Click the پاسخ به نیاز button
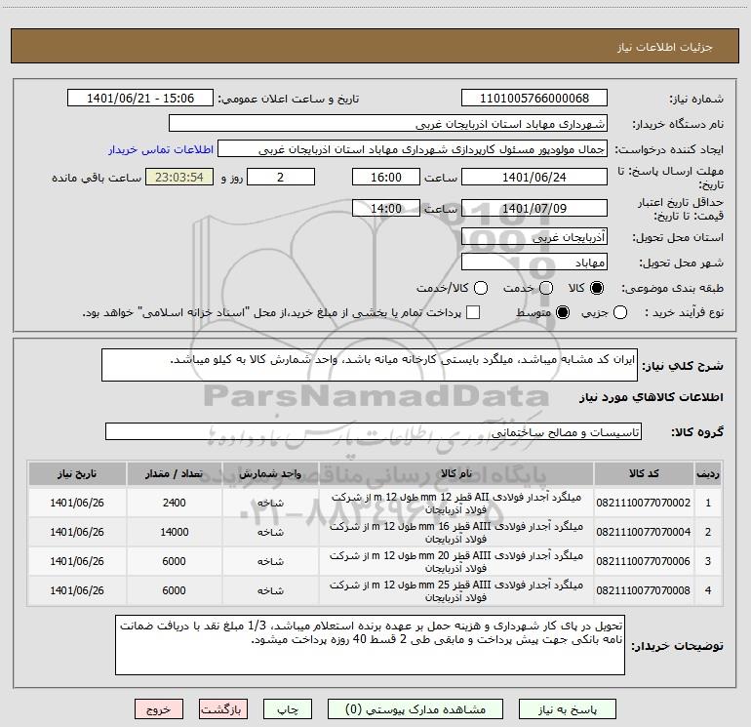This screenshot has height=727, width=751. [x=567, y=709]
